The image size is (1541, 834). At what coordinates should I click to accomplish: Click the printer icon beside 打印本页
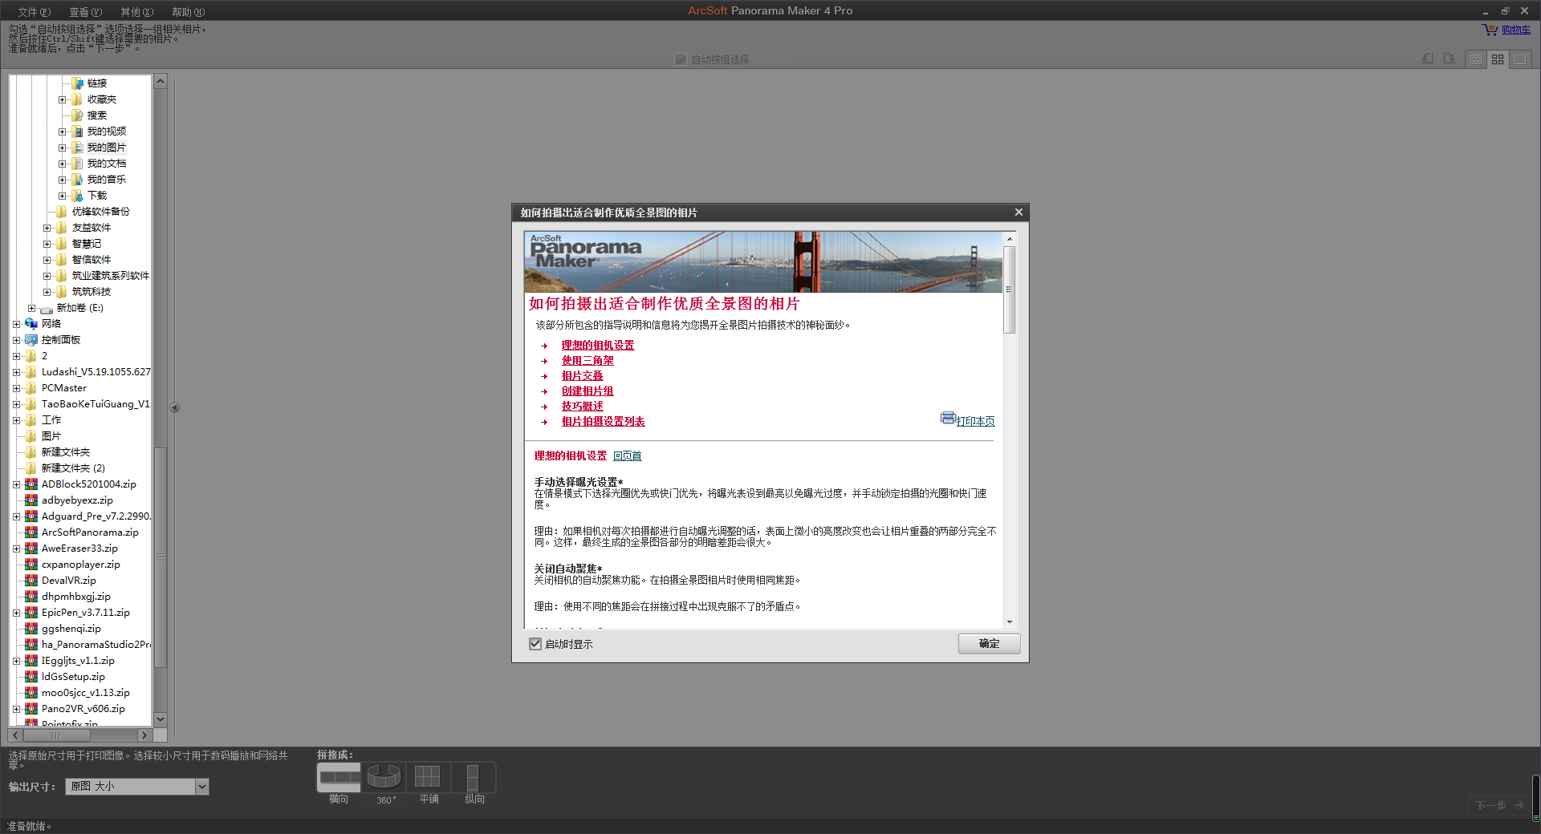coord(948,418)
